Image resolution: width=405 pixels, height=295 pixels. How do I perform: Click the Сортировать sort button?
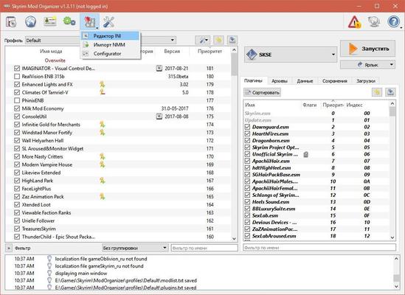pyautogui.click(x=262, y=92)
